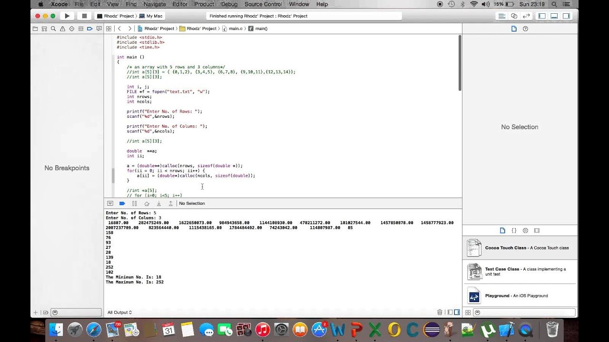Click Step into in debug bar
This screenshot has height=342, width=609.
coord(158,203)
